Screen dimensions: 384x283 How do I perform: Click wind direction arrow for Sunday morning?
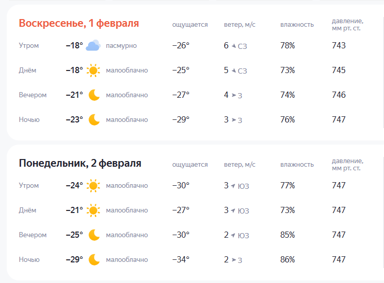click(233, 46)
